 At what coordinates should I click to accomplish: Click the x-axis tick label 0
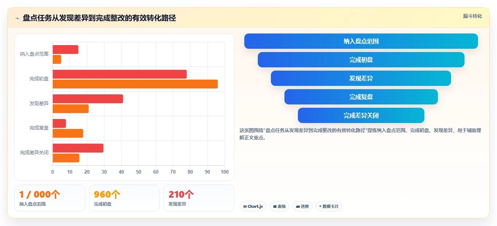[x=53, y=172]
